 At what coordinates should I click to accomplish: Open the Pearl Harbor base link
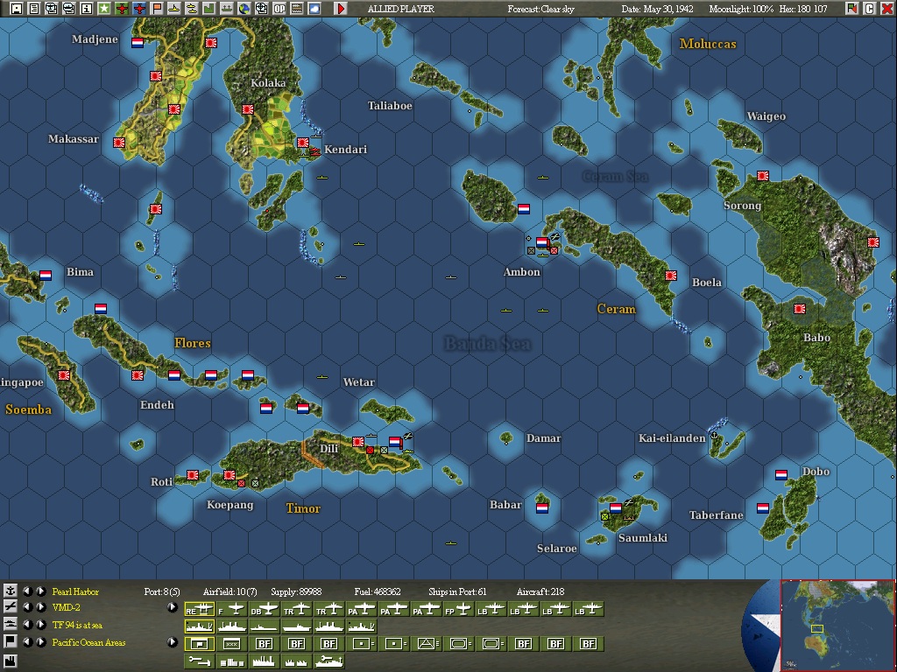(x=75, y=591)
